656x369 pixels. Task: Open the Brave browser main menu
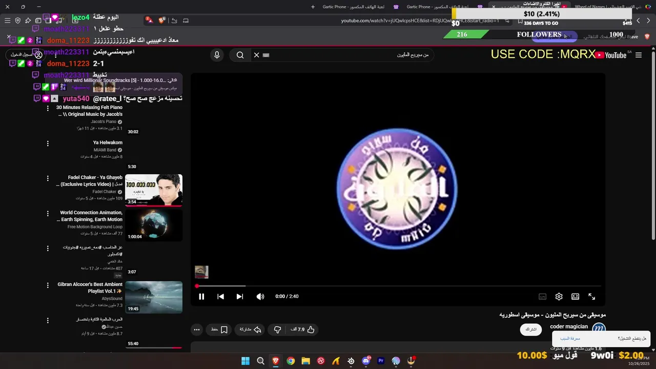(x=7, y=20)
